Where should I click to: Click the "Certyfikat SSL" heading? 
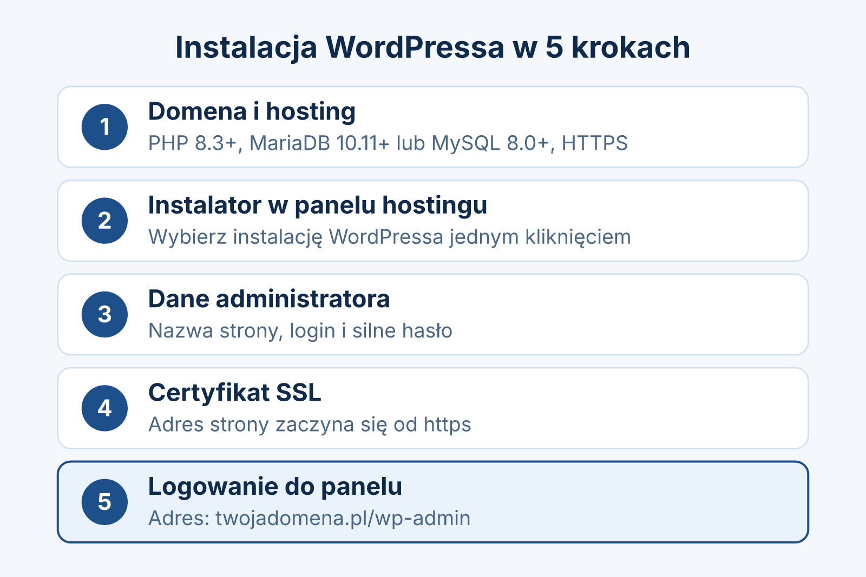[x=235, y=393]
